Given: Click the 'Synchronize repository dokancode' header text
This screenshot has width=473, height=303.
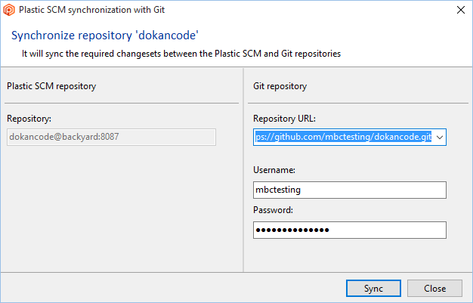Looking at the screenshot, I should pos(106,36).
